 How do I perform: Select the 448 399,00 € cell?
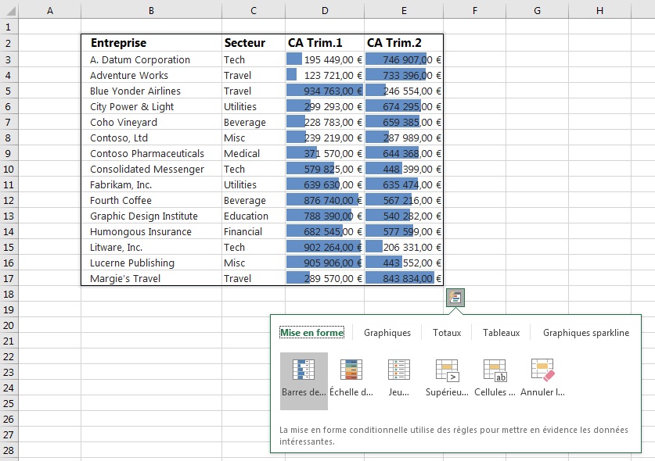tap(404, 169)
